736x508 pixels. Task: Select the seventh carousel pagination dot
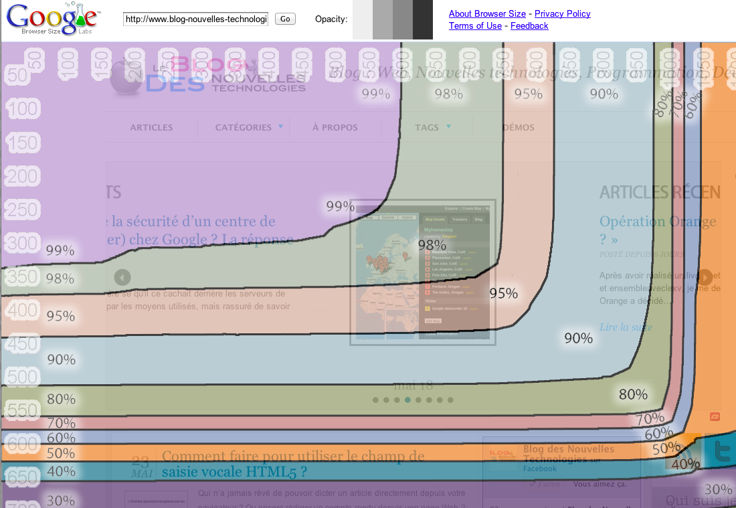click(x=440, y=400)
